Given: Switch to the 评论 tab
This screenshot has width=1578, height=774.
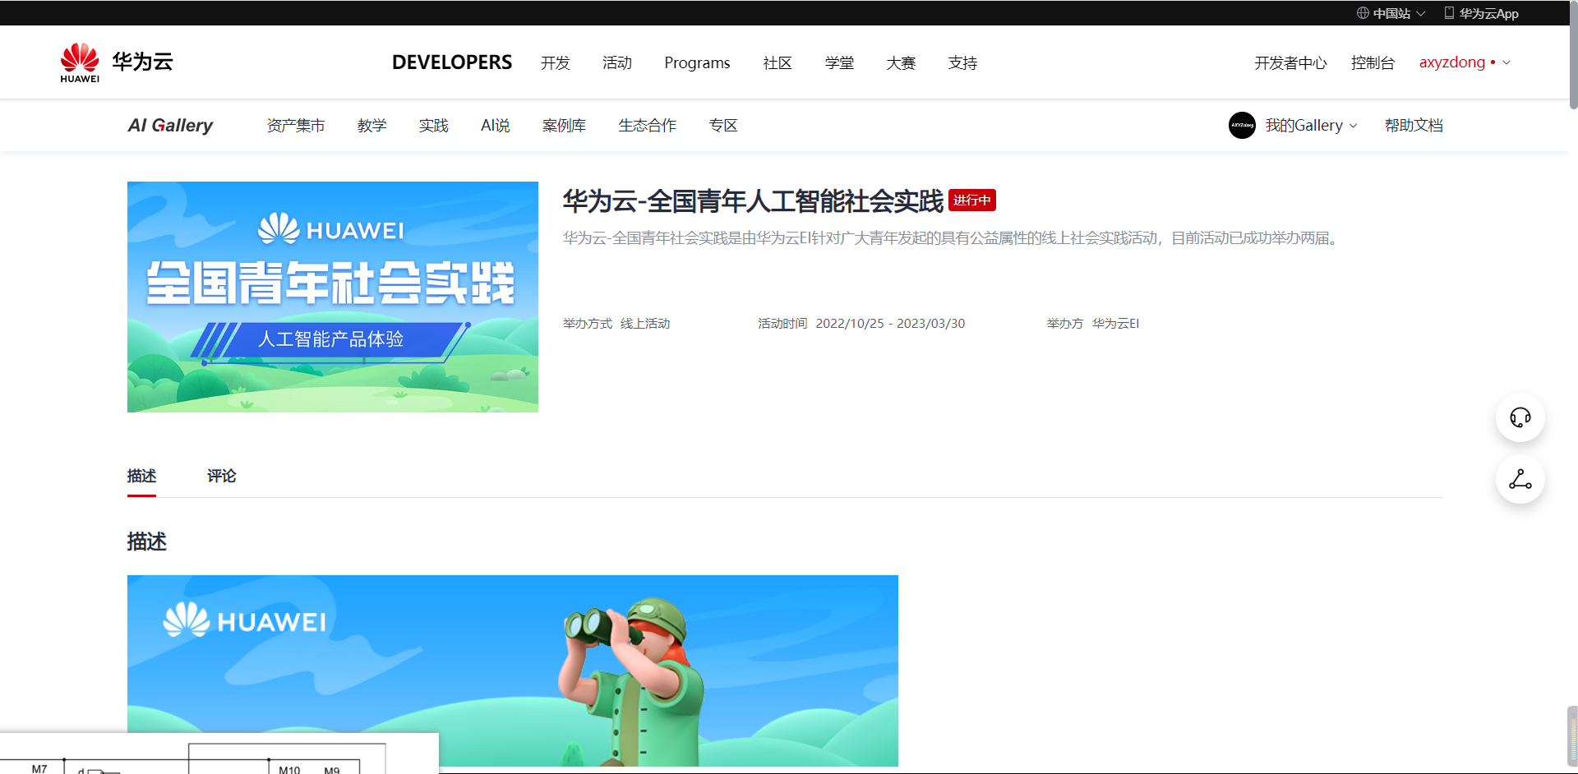Looking at the screenshot, I should click(221, 476).
